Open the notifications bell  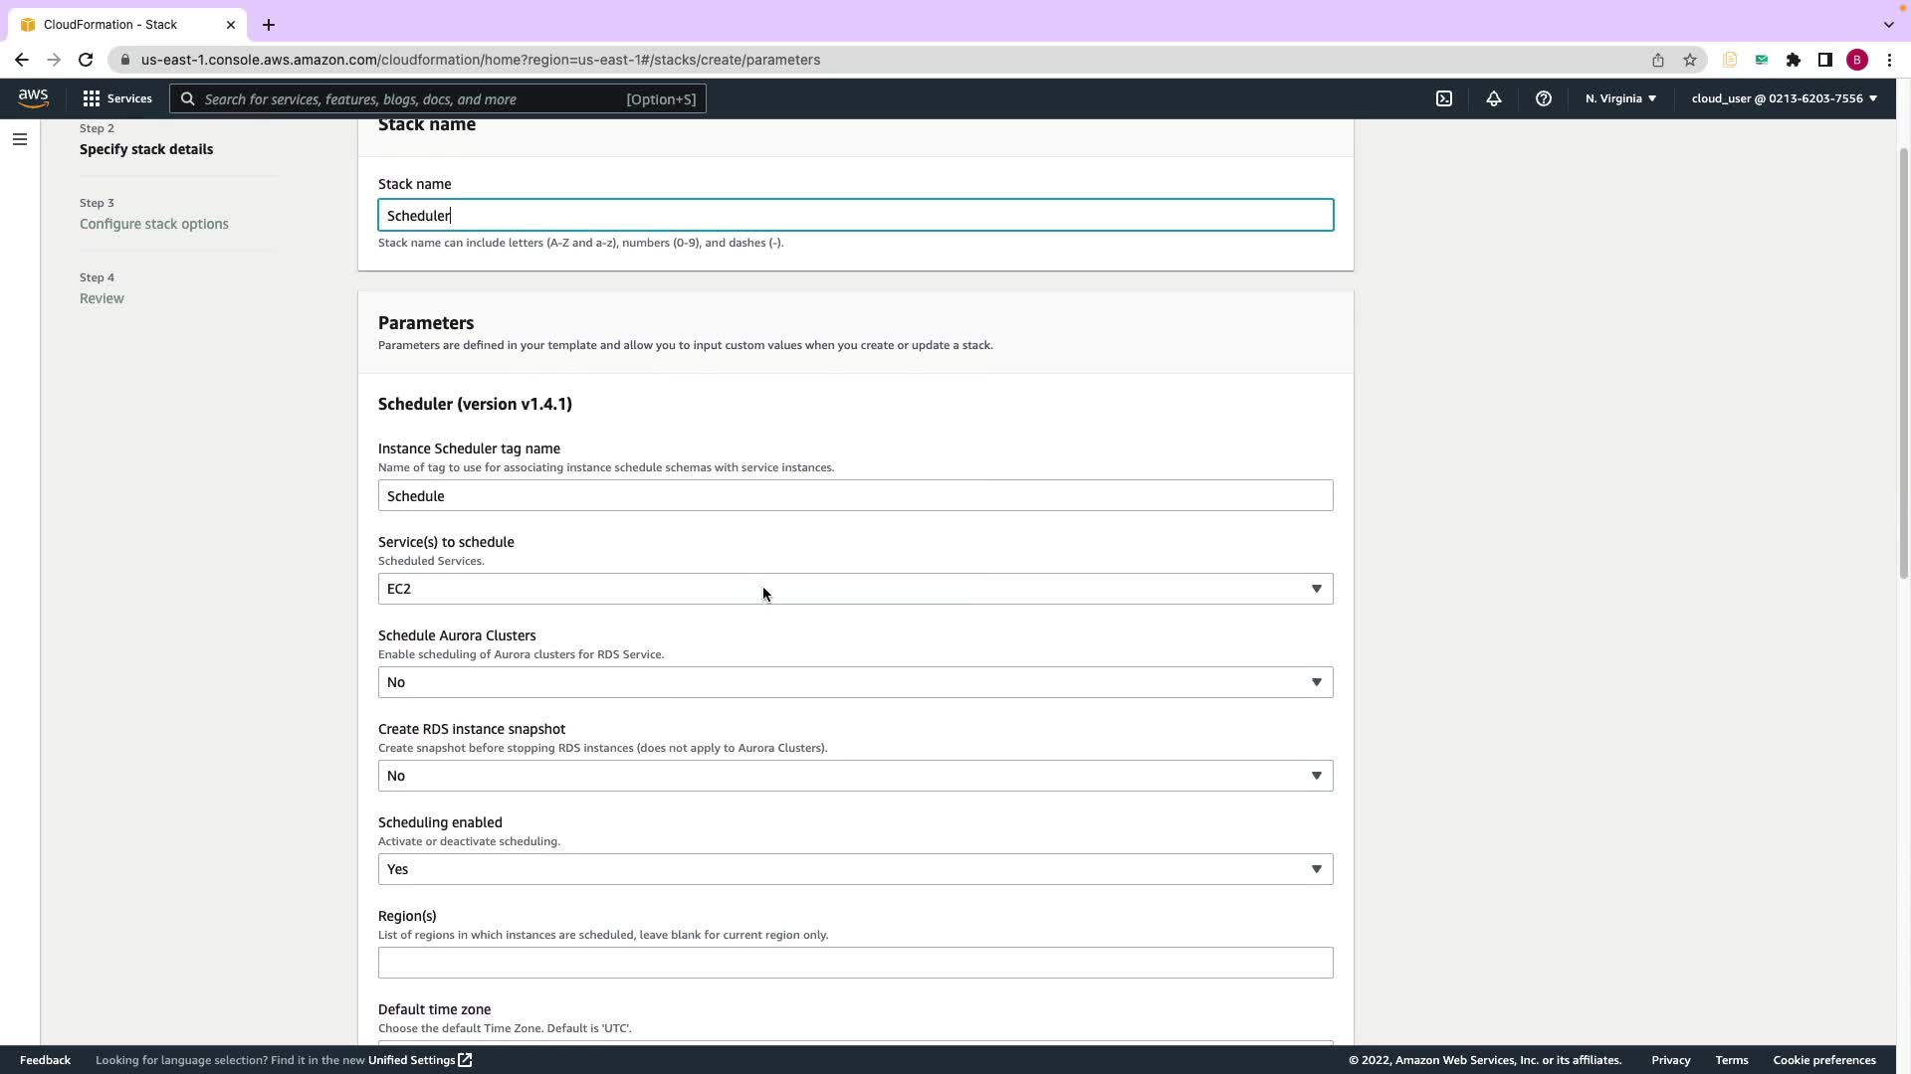(1494, 98)
